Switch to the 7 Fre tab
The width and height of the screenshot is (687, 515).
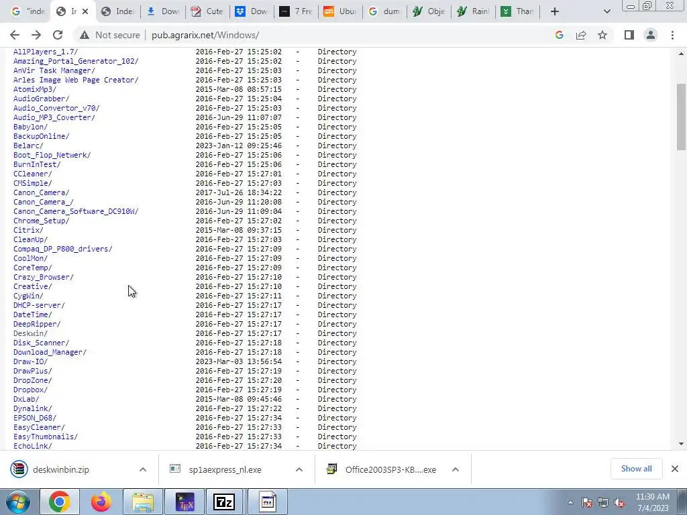[297, 11]
